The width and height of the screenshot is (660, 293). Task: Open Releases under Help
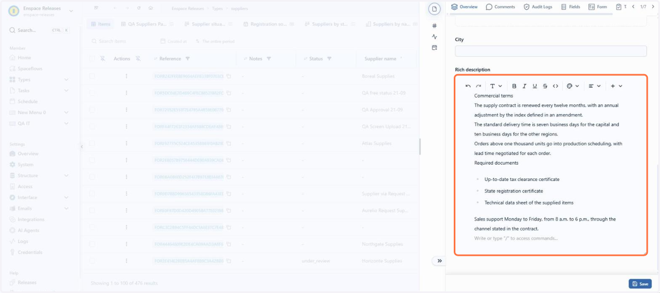(x=27, y=283)
